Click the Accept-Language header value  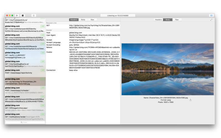pyautogui.click(x=85, y=43)
